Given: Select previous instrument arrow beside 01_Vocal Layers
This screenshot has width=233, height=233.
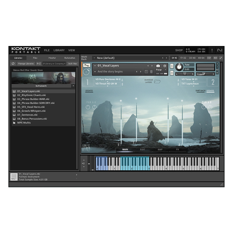Looking at the screenshot, I should pyautogui.click(x=148, y=66).
